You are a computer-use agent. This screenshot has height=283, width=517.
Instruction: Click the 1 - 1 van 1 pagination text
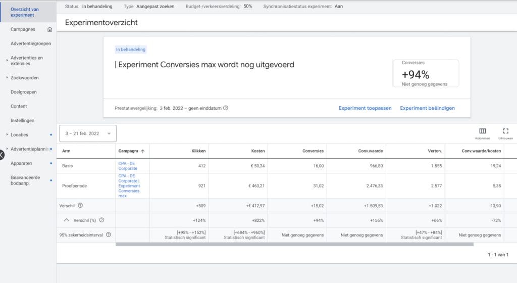pos(498,255)
